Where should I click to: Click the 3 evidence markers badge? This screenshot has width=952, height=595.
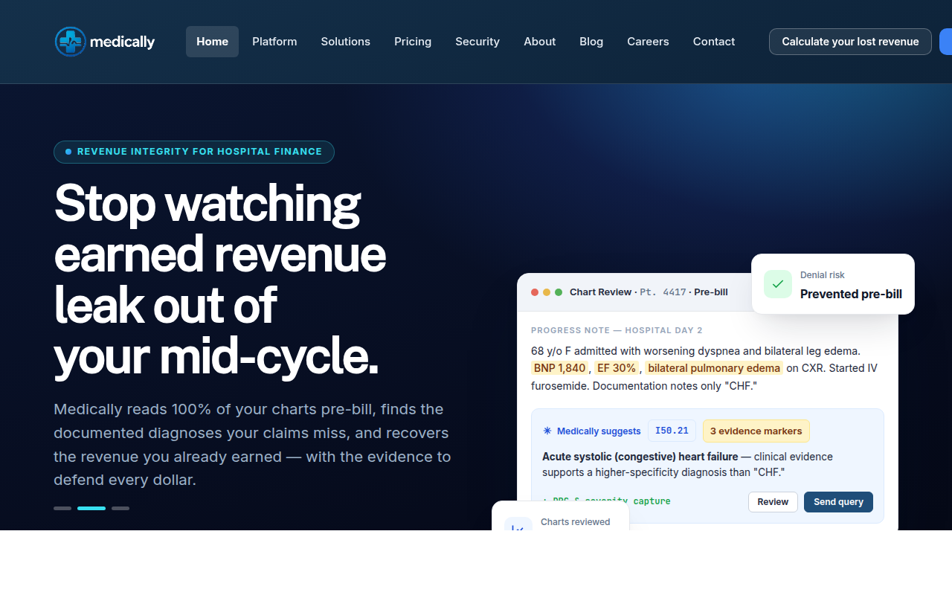[x=756, y=431]
